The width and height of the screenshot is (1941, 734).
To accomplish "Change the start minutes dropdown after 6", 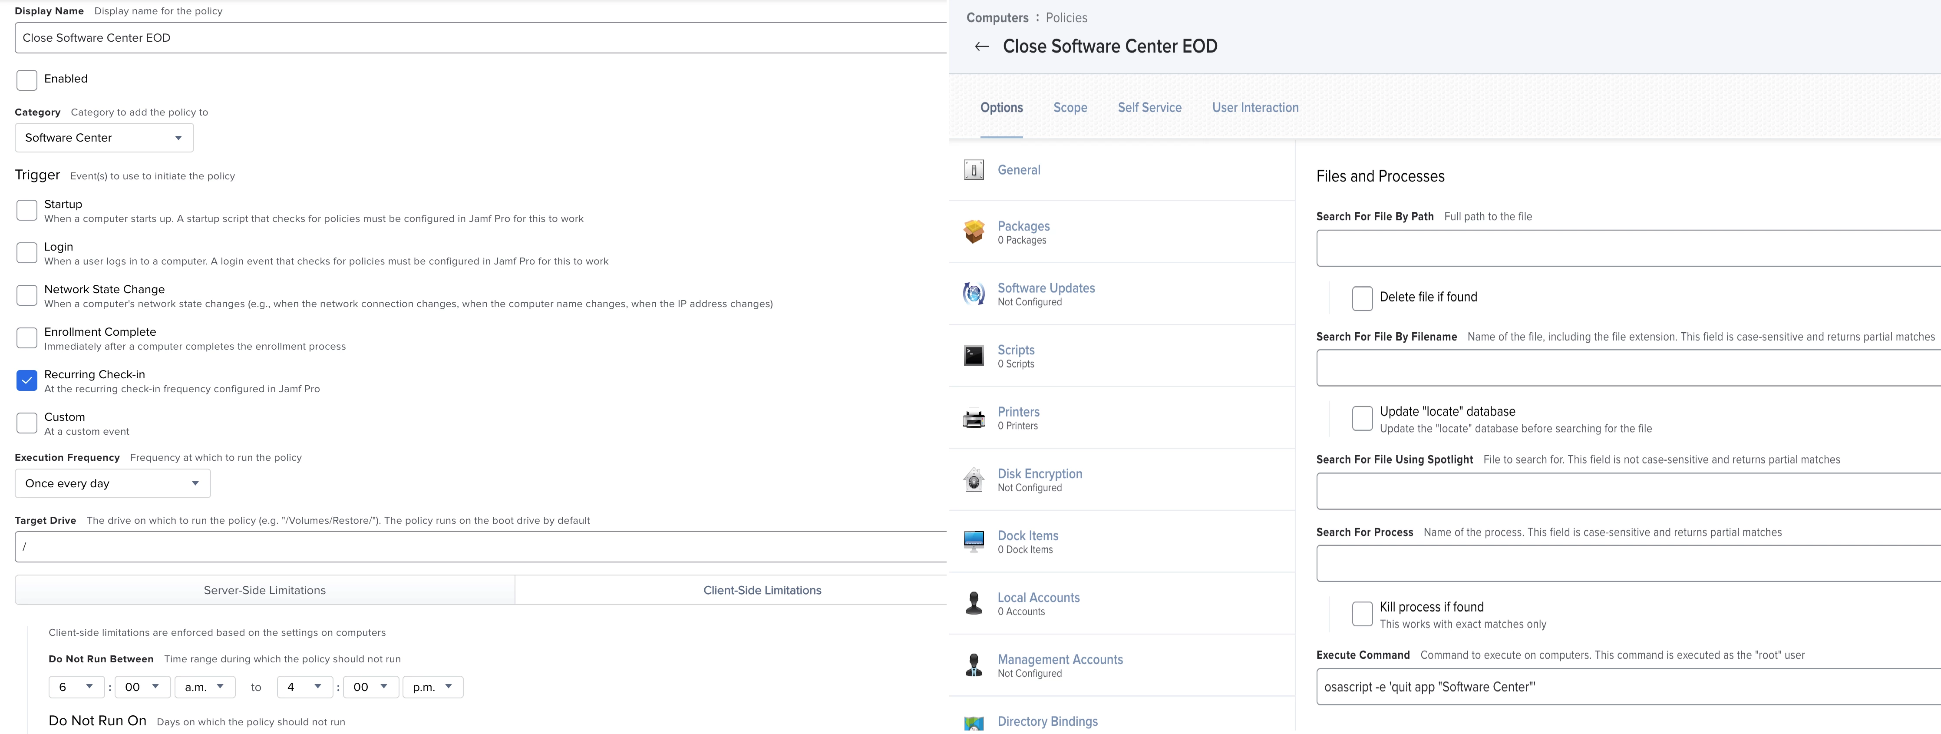I will pos(142,687).
